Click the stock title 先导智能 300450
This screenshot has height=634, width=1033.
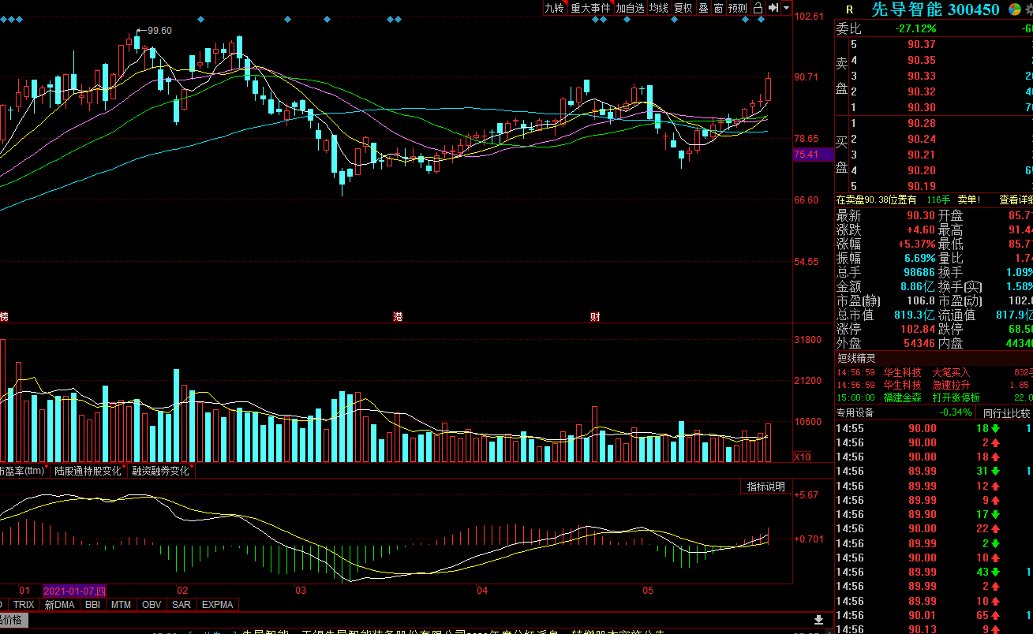[935, 9]
